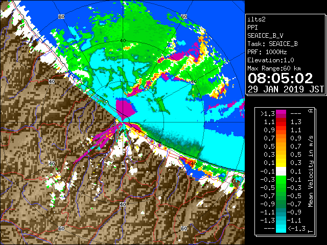Click the '<-1.3' legend value
Image resolution: width=327 pixels, height=245 pixels.
click(x=296, y=228)
